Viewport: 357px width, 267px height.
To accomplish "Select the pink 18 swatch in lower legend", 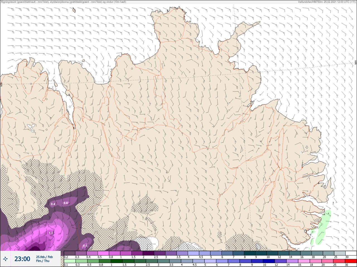I will pos(316,261).
